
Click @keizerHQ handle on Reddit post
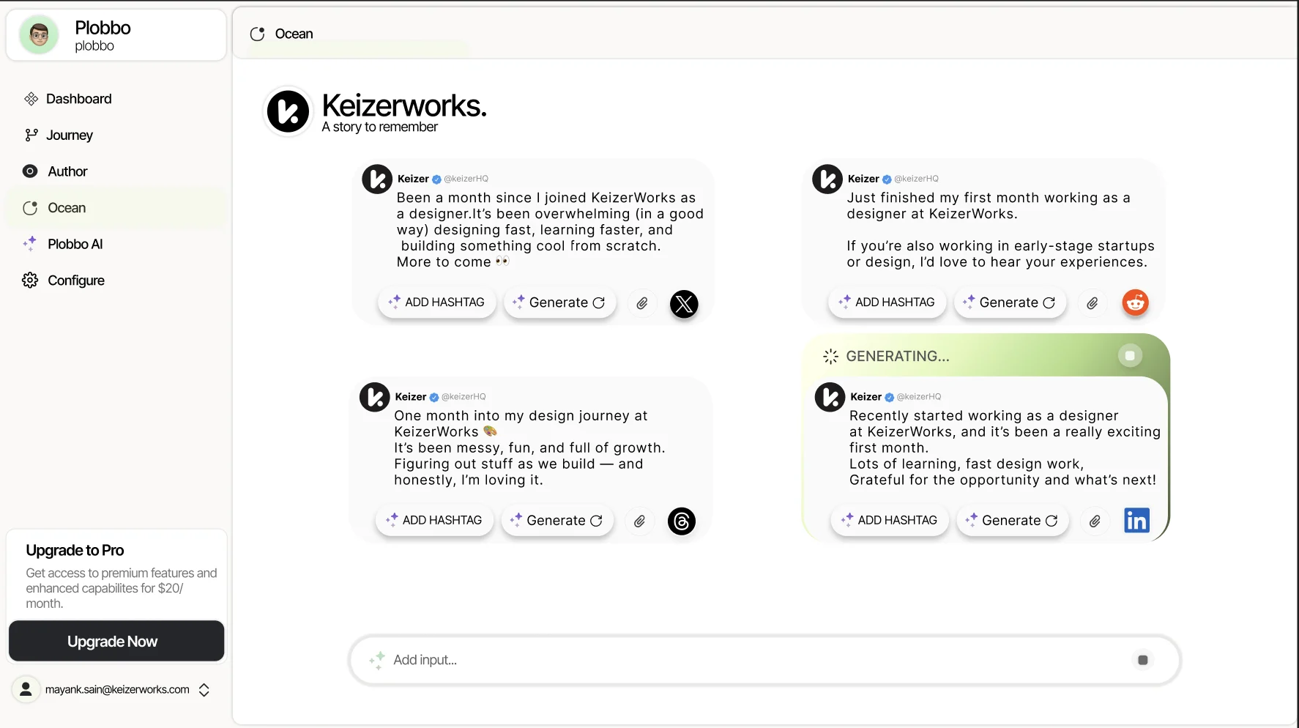916,179
